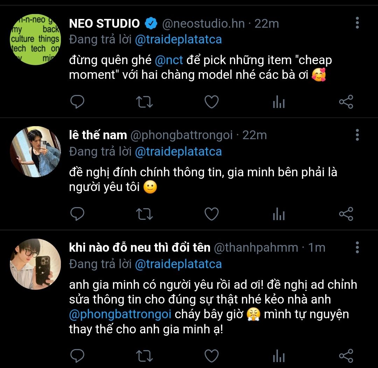Viewport: 378px width, 368px height.
Task: Like the tweet by lê thế nam
Action: click(x=211, y=214)
